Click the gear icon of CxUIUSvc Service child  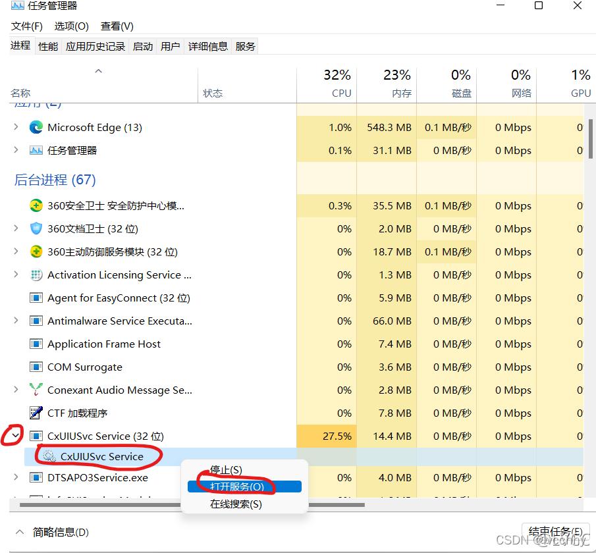tap(49, 456)
